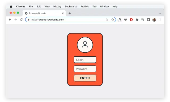This screenshot has width=170, height=102.
Task: Open the Help menu
Action: point(115,6)
